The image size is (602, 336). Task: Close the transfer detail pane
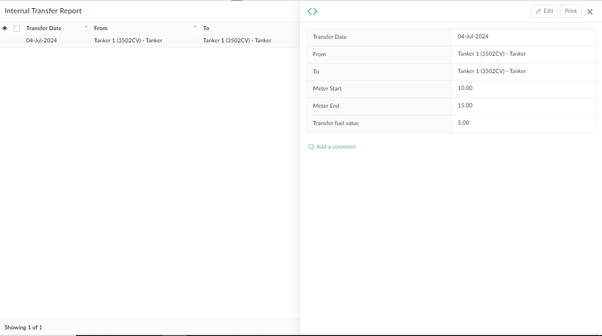tap(590, 11)
